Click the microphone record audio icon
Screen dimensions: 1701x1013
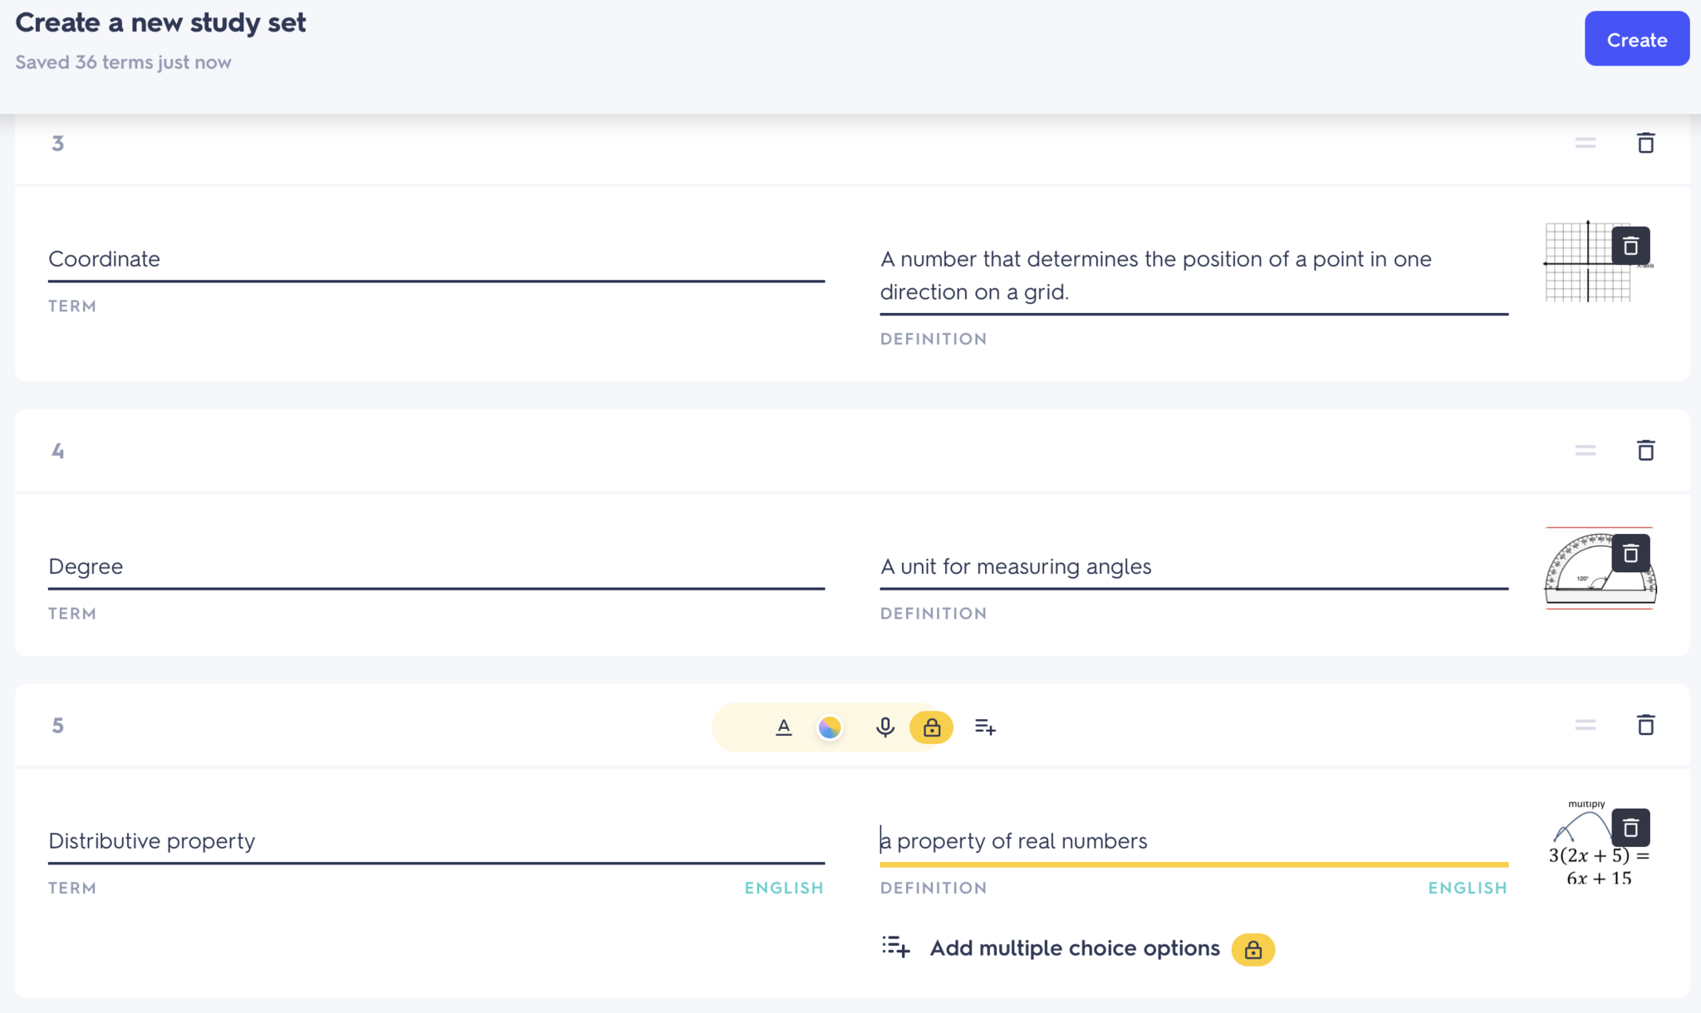click(x=885, y=727)
